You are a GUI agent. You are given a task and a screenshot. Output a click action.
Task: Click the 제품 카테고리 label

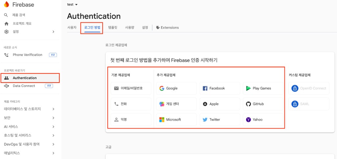(12, 102)
